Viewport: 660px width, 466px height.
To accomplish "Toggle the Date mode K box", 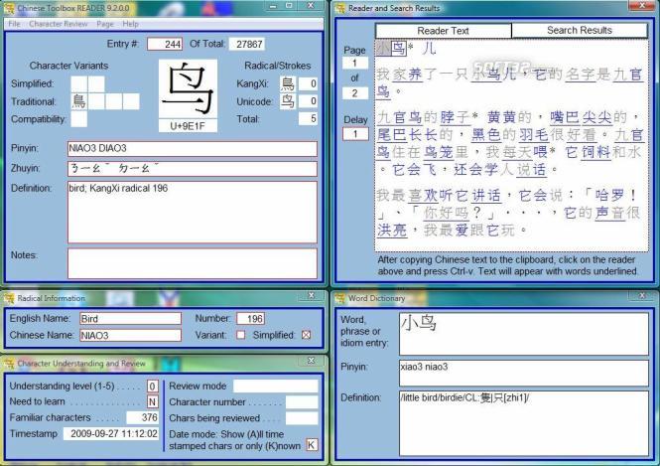I will 312,445.
